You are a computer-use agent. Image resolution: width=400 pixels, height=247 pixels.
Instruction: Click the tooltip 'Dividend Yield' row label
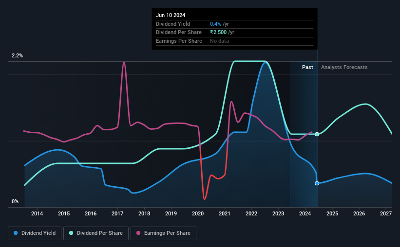[173, 24]
